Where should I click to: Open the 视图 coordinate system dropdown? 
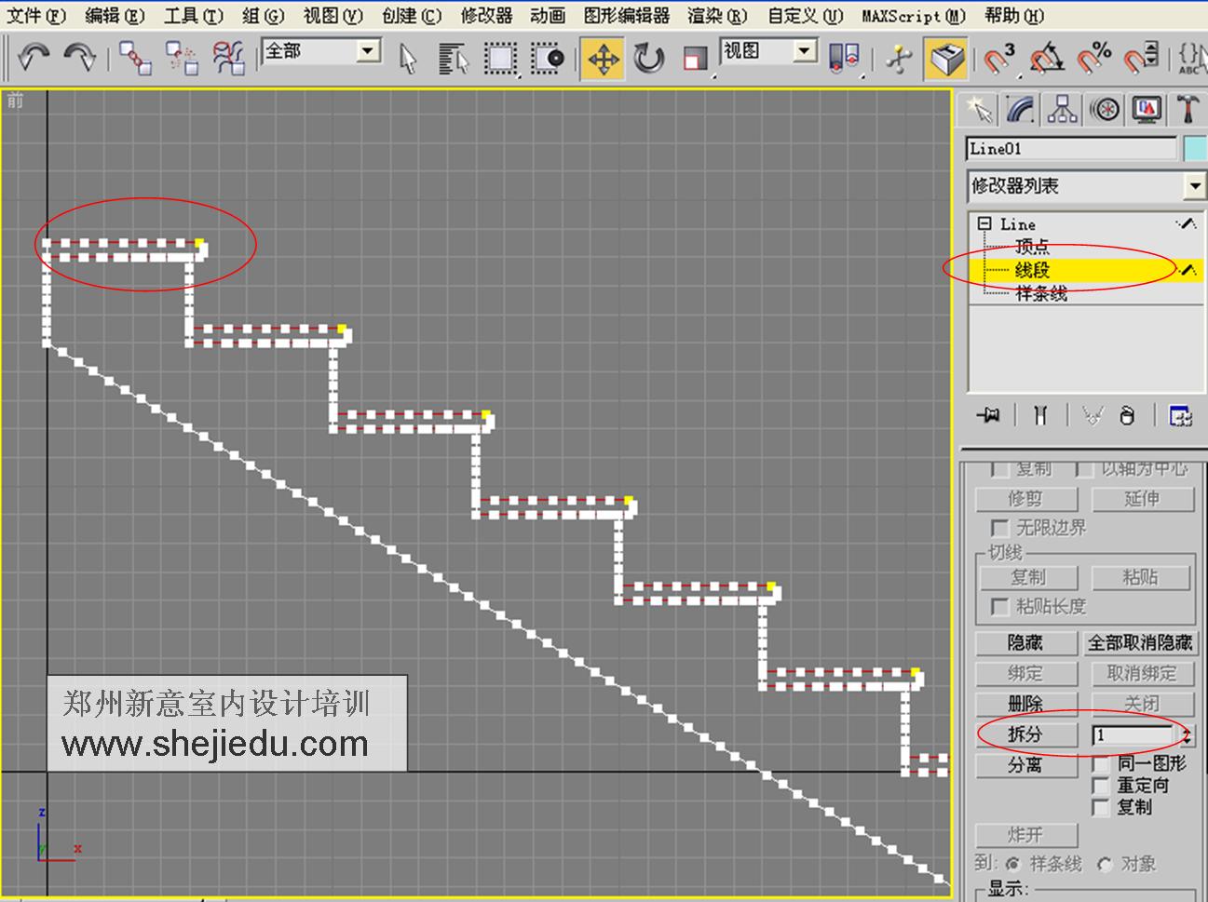(x=803, y=51)
